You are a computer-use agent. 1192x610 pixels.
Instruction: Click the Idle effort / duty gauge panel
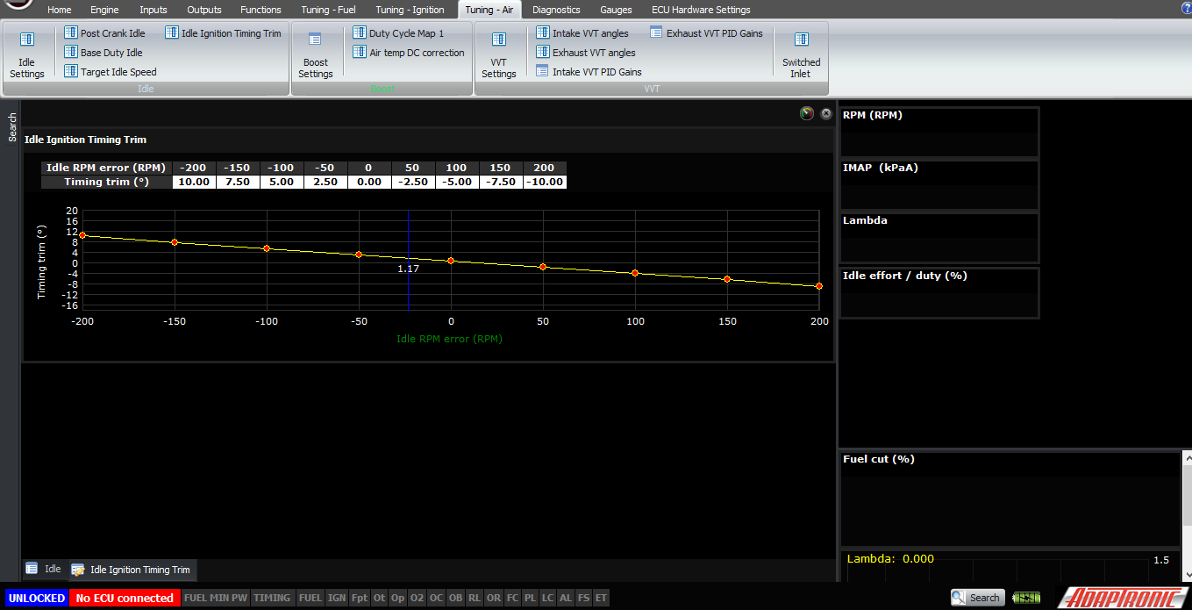[x=939, y=293]
